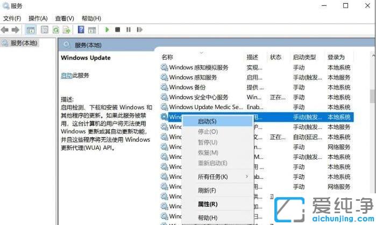Viewport: 376px width, 225px height.
Task: Select Windows Update Medic Se... row
Action: pyautogui.click(x=257, y=107)
